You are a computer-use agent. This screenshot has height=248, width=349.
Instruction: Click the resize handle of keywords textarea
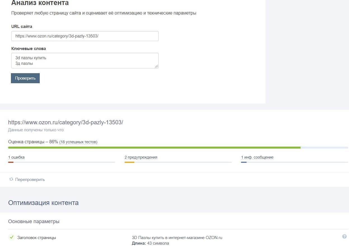pos(156,66)
